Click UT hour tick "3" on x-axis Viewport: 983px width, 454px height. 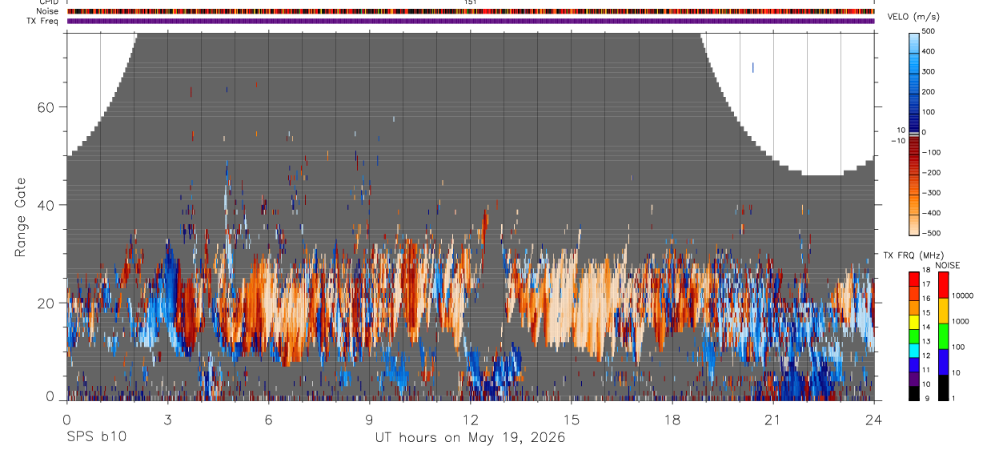pyautogui.click(x=168, y=419)
